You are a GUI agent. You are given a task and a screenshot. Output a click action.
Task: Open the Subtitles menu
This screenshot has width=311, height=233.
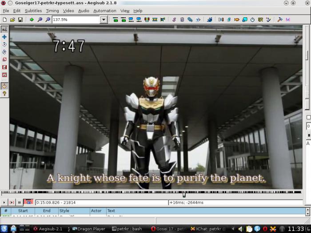pyautogui.click(x=33, y=11)
